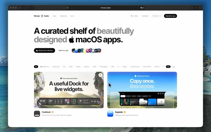211x132 pixels.
Task: Open the Icons nav link
Action: 72,16
